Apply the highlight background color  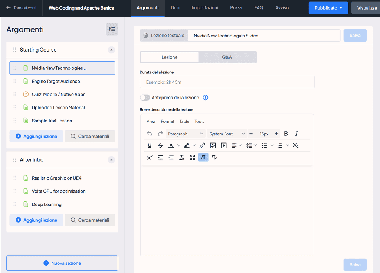point(187,145)
